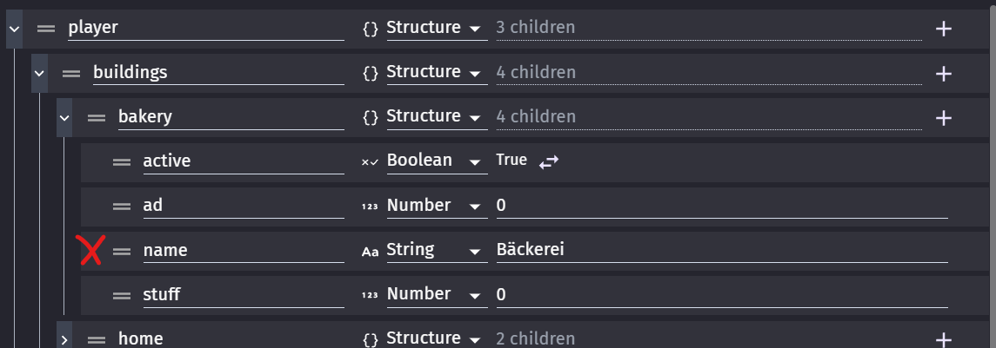Edit the bakery key name field
Image resolution: width=996 pixels, height=348 pixels.
coord(231,116)
